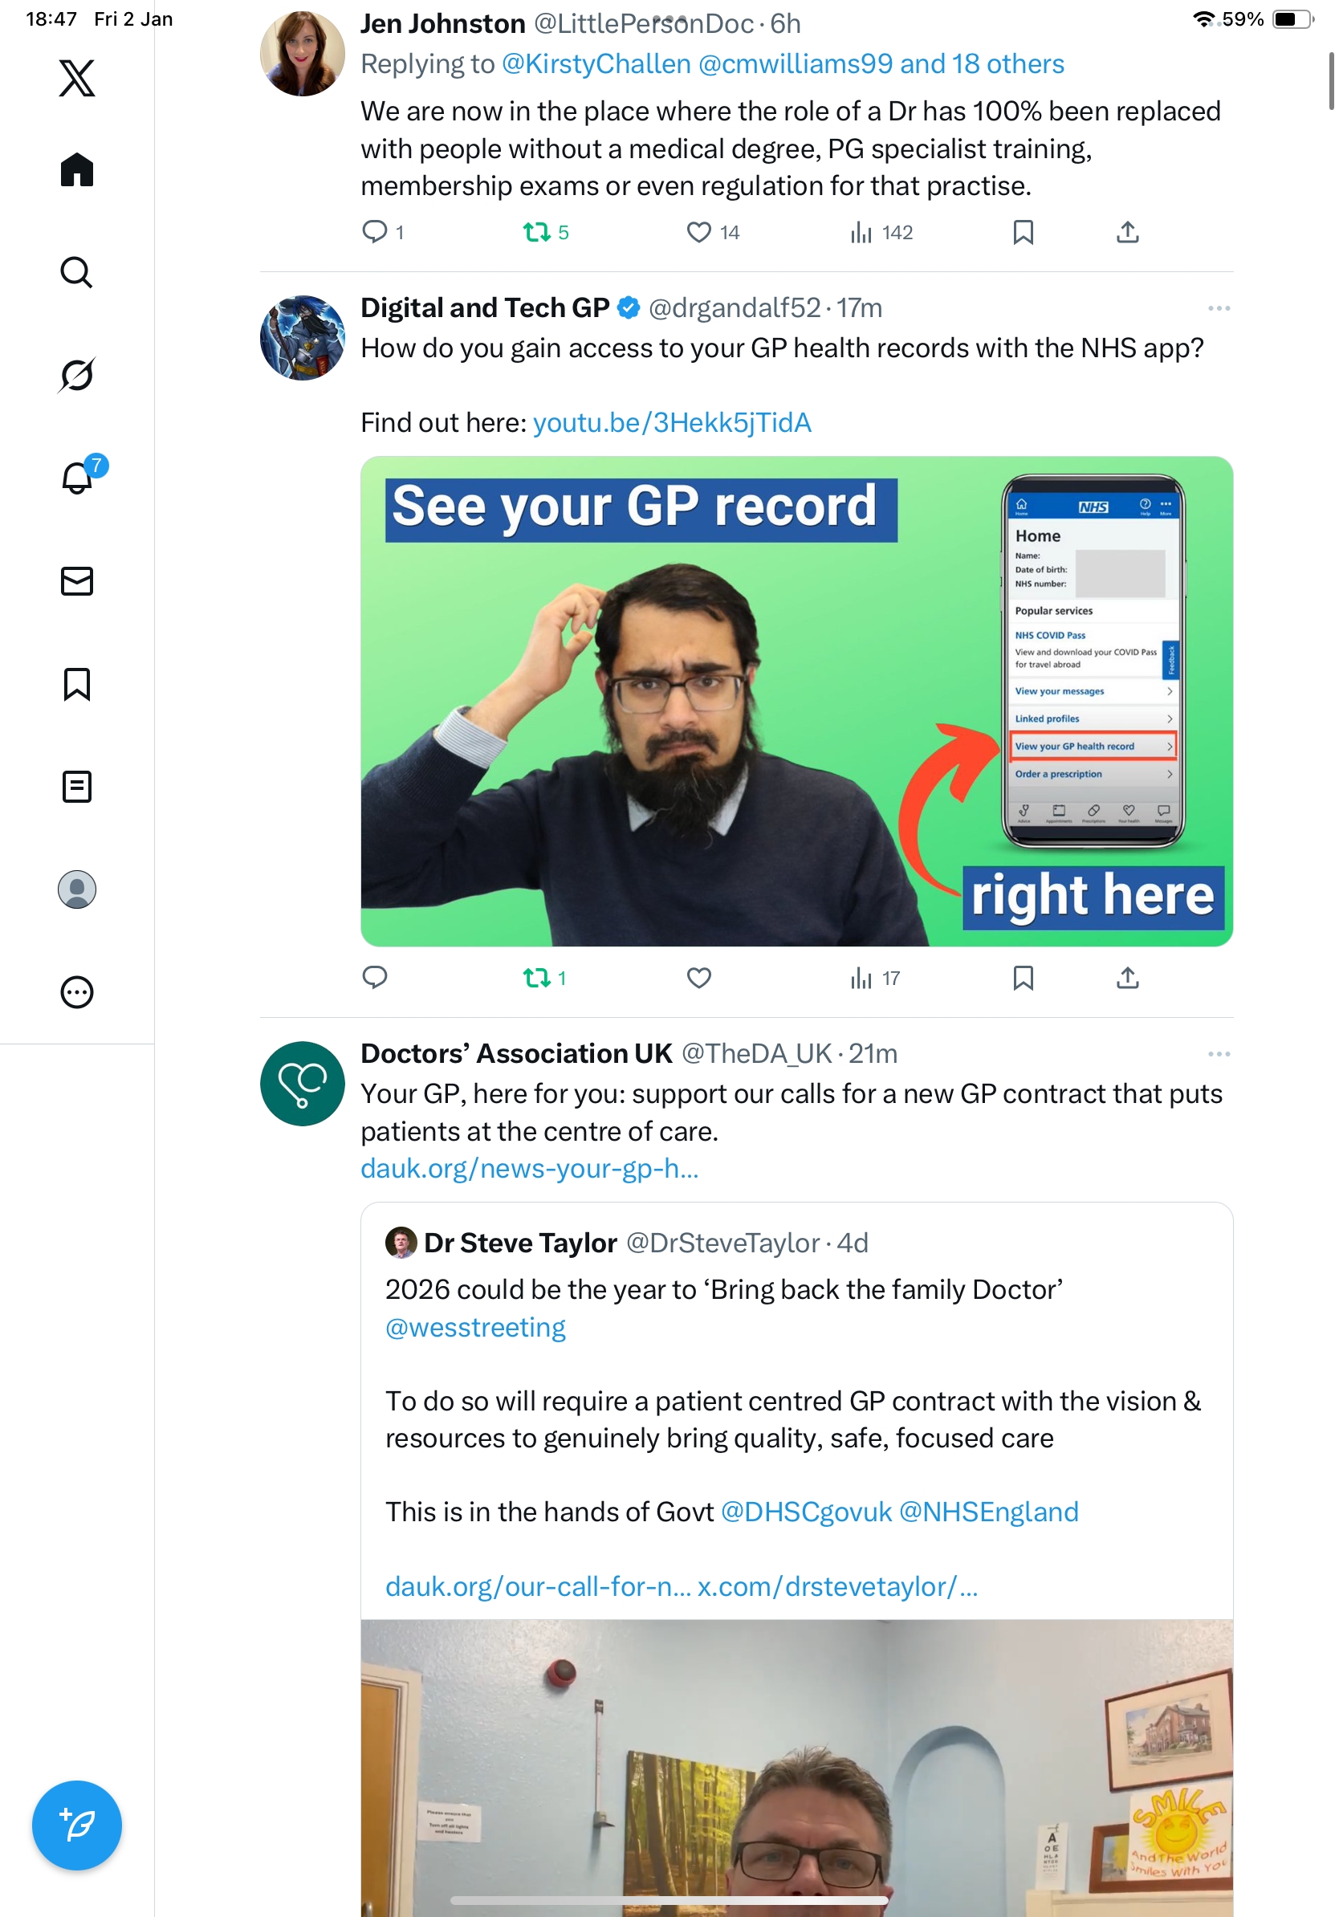Tap the compose new post button
The image size is (1339, 1917).
pos(77,1825)
